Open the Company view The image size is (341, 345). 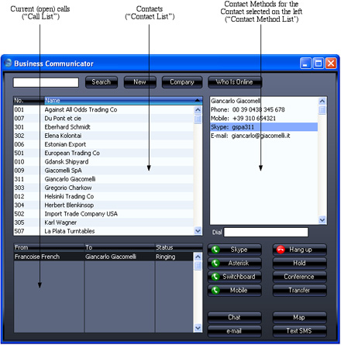tap(182, 82)
